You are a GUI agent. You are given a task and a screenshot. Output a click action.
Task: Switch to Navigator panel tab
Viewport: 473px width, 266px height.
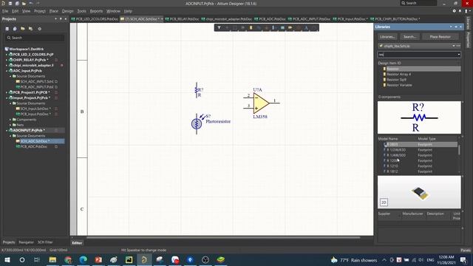point(27,242)
